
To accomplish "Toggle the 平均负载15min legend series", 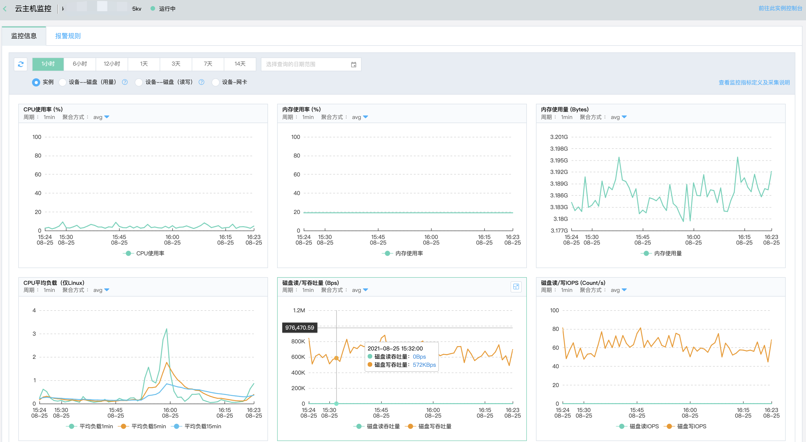I will point(197,426).
